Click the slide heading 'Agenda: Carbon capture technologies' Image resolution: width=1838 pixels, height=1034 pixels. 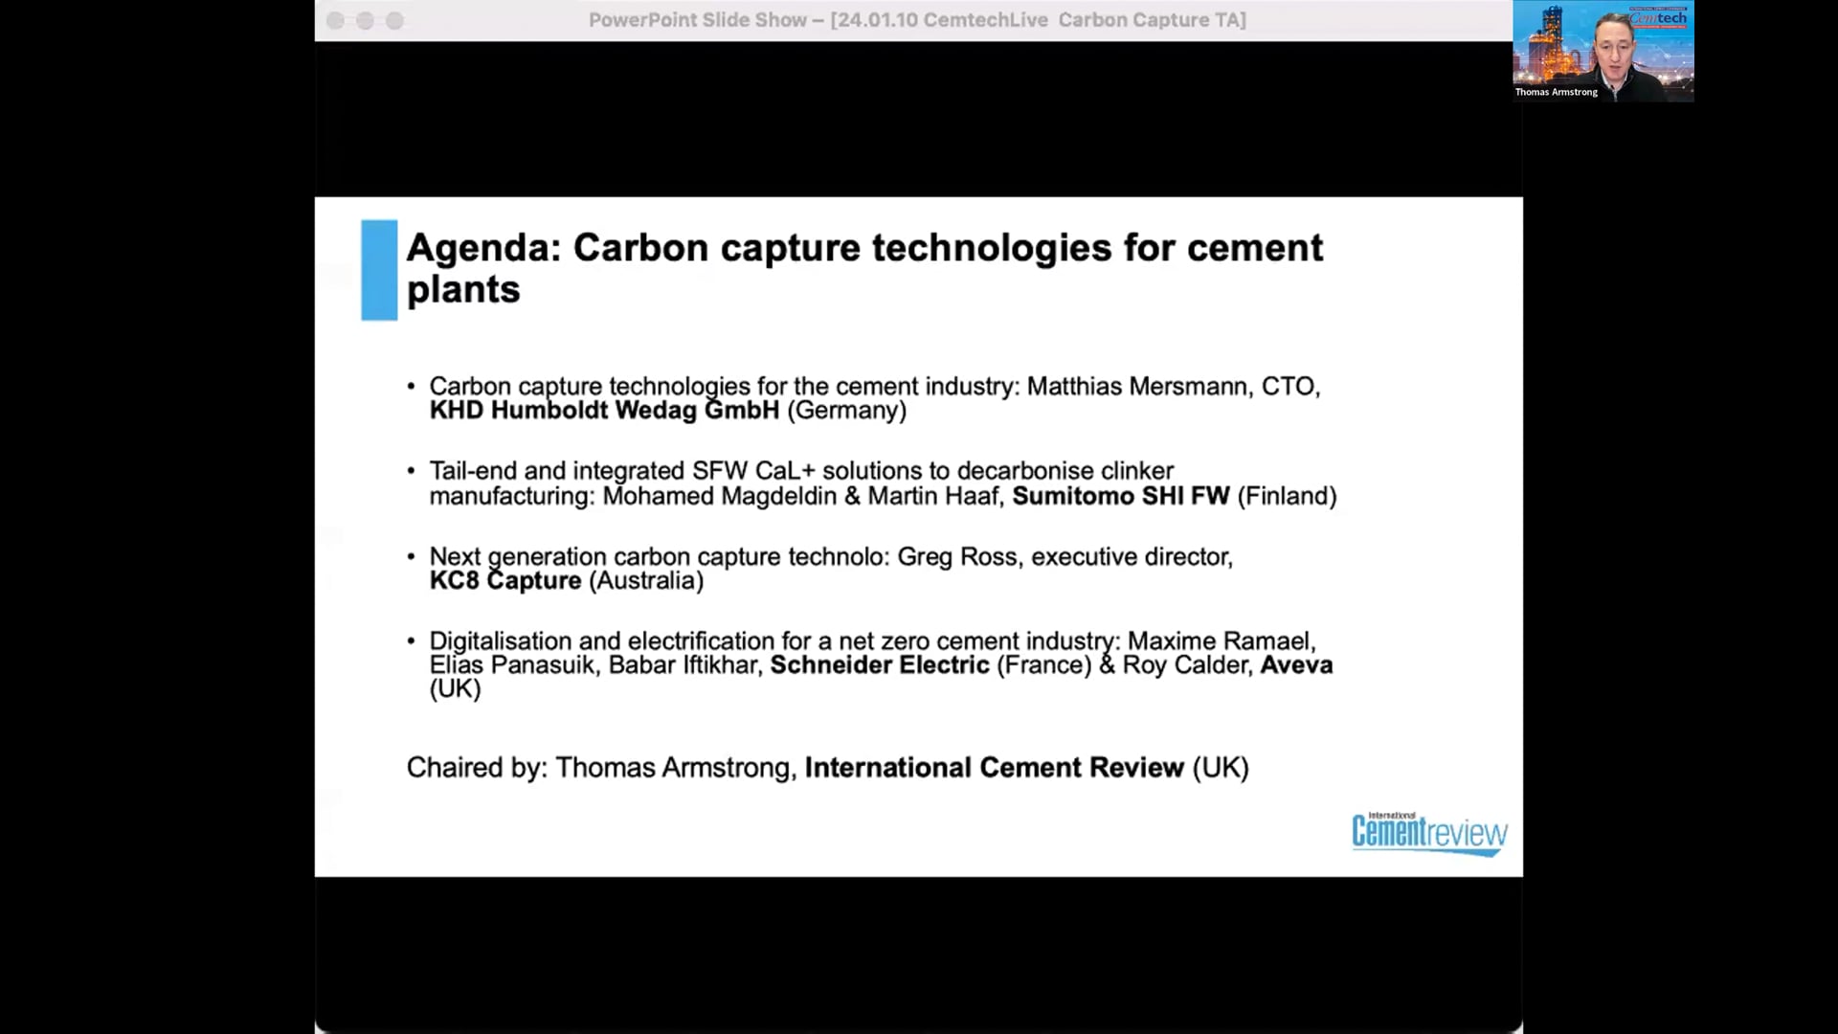[864, 268]
